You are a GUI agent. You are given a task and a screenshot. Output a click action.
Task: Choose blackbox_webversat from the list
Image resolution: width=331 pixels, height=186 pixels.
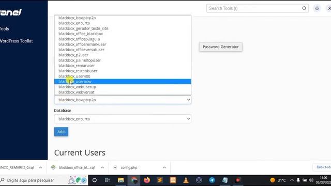[x=123, y=92]
